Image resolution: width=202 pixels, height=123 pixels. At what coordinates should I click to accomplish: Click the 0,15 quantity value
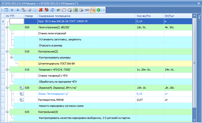point(139,94)
